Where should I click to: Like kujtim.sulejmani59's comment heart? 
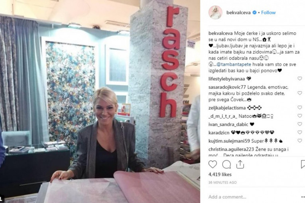tap(299, 141)
